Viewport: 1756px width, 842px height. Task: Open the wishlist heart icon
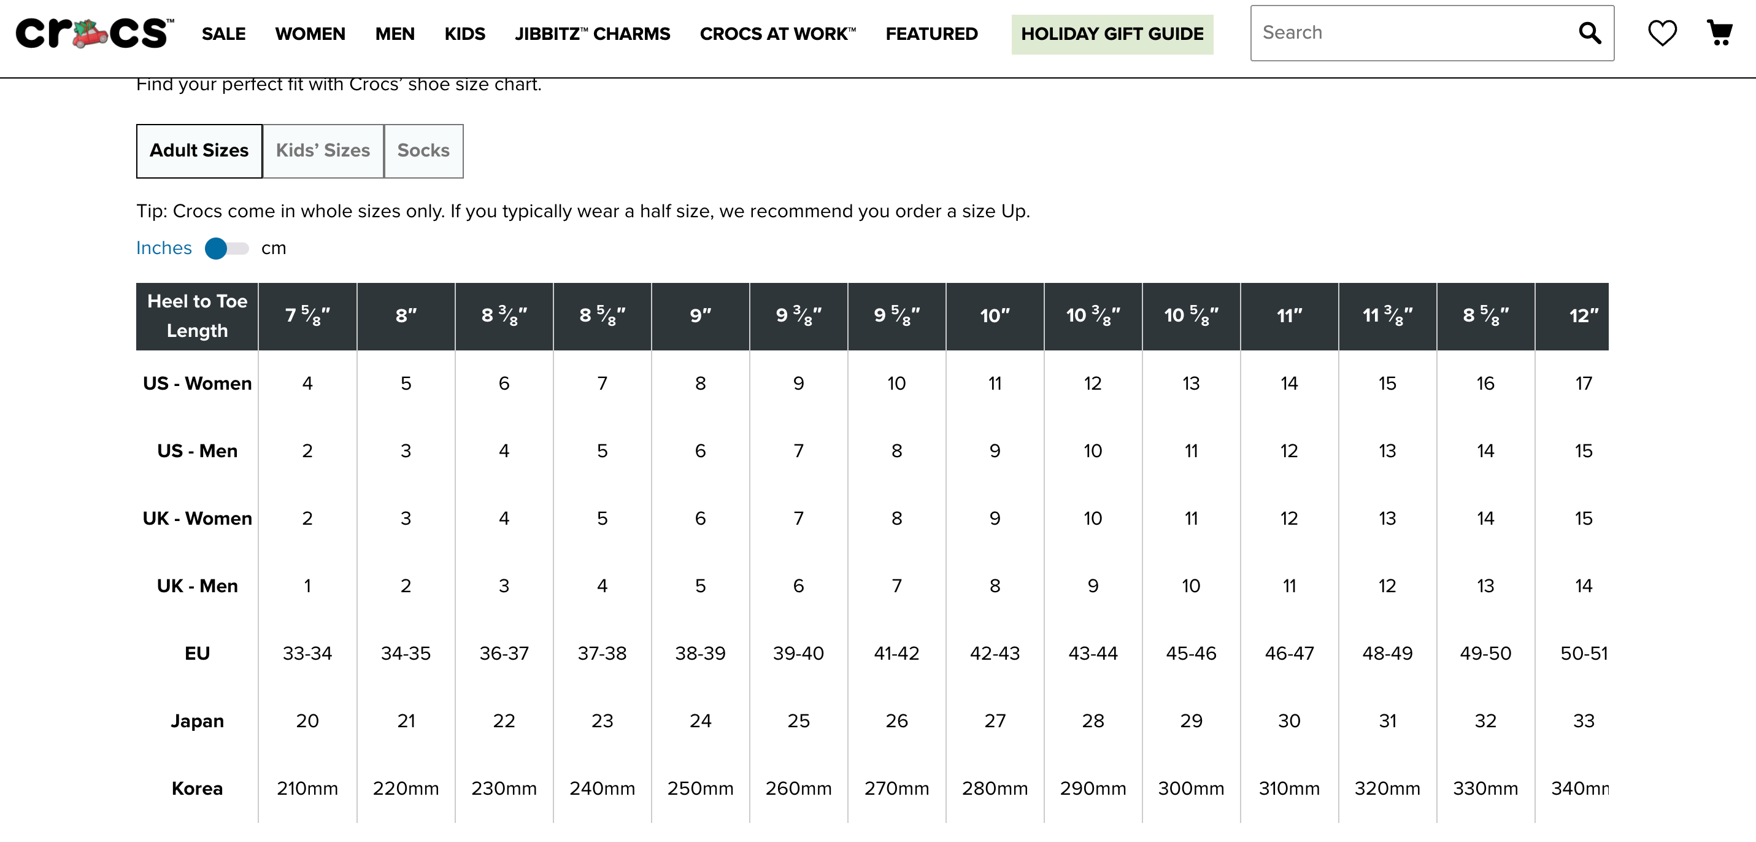(1662, 33)
